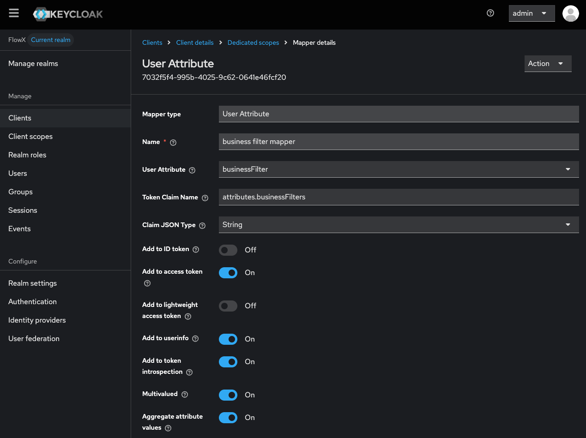Image resolution: width=586 pixels, height=438 pixels.
Task: Open the help icon in top bar
Action: [x=490, y=13]
